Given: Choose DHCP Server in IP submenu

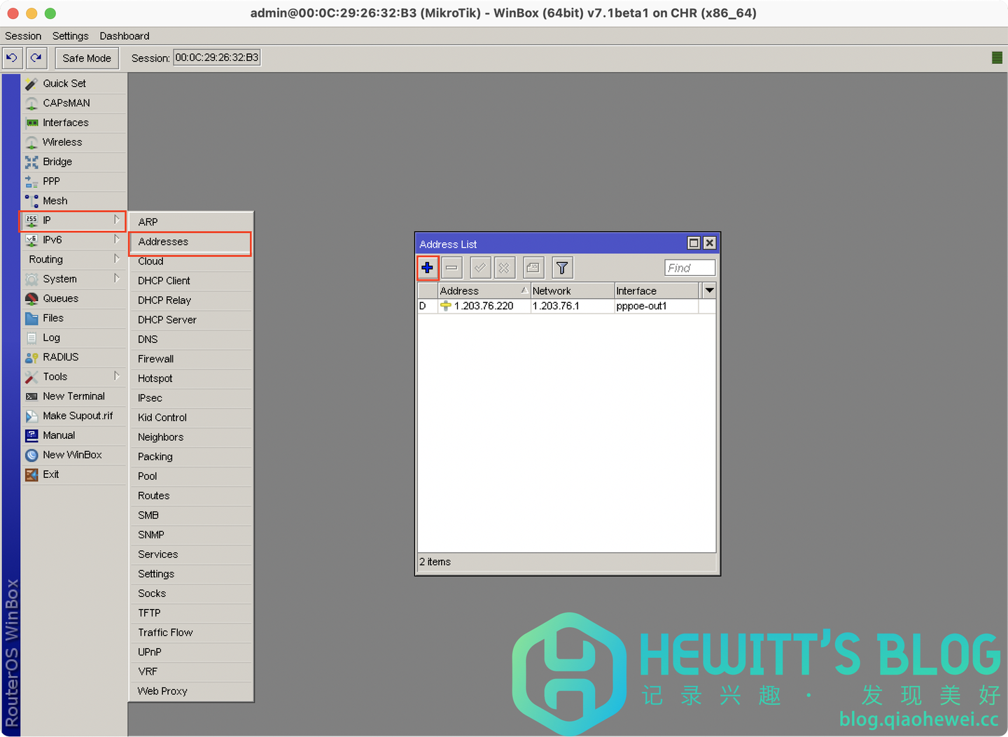Looking at the screenshot, I should (190, 320).
